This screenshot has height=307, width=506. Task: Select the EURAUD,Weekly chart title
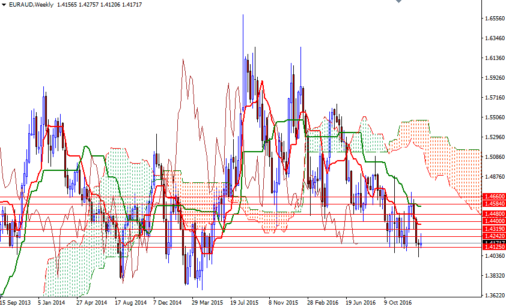click(31, 5)
